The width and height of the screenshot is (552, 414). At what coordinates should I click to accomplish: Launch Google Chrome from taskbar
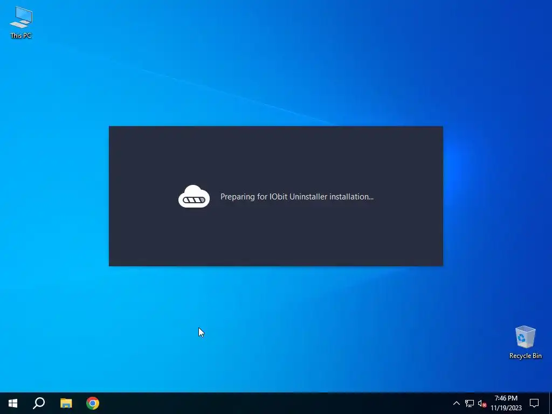pyautogui.click(x=93, y=403)
